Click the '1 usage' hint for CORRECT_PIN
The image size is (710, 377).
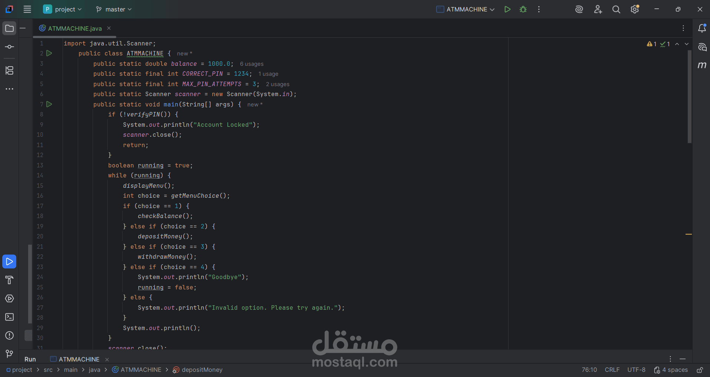268,74
